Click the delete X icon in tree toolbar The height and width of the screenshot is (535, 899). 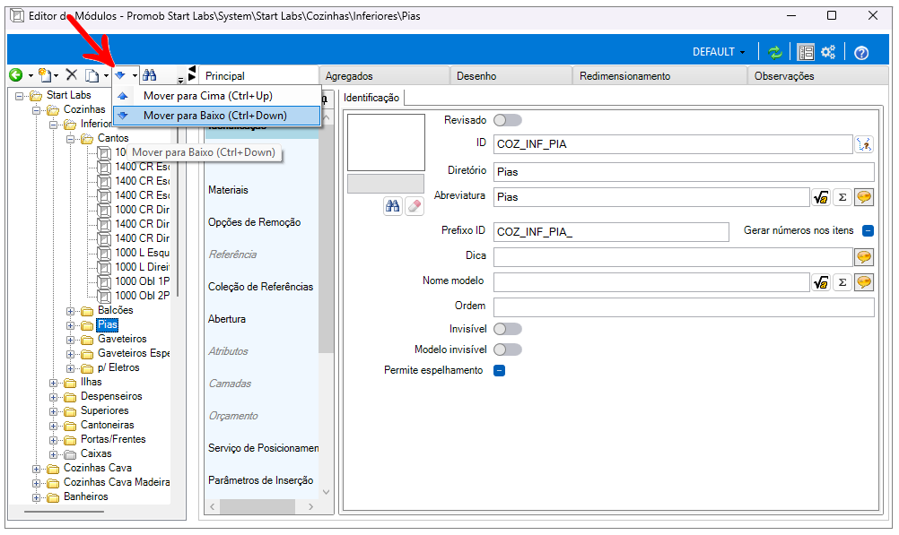point(72,75)
